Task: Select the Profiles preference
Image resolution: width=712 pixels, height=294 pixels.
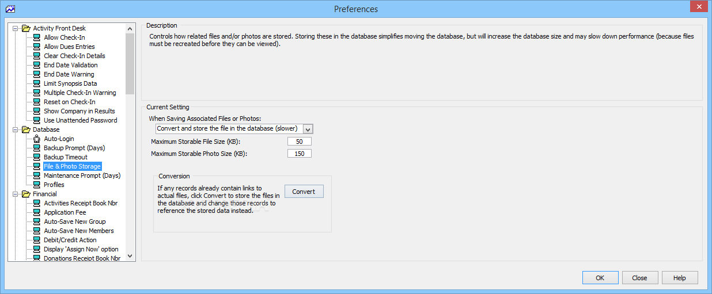Action: tap(54, 185)
